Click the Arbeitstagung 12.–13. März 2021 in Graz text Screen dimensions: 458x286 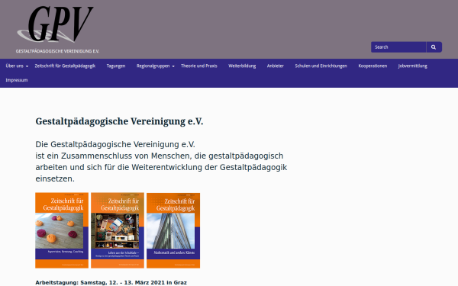pyautogui.click(x=111, y=282)
